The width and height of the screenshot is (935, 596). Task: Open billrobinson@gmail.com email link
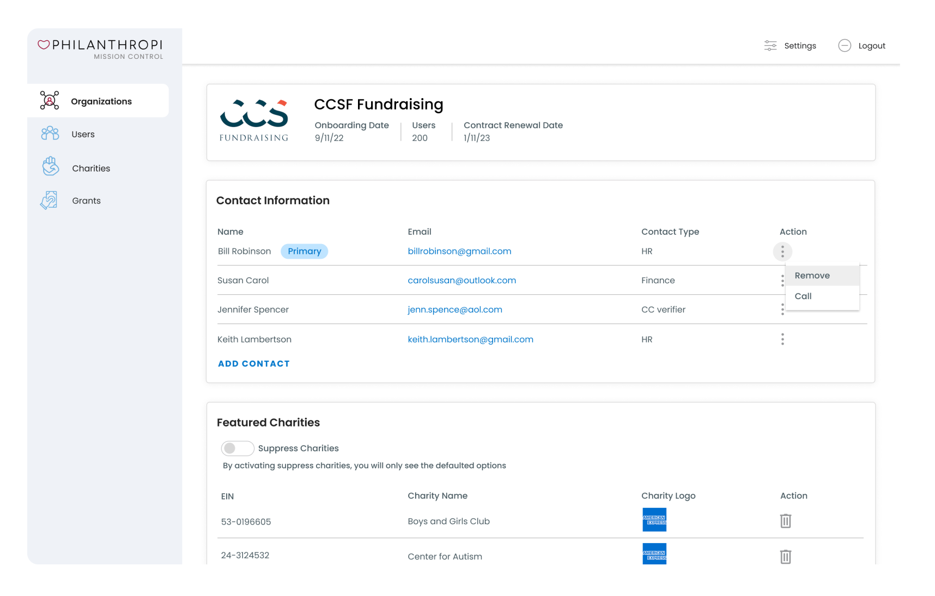(459, 251)
